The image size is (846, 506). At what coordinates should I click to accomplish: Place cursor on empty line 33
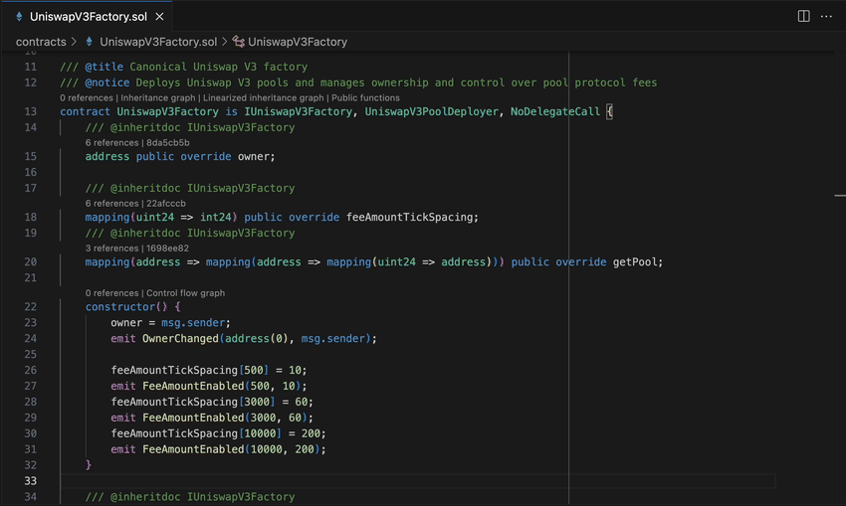point(398,481)
